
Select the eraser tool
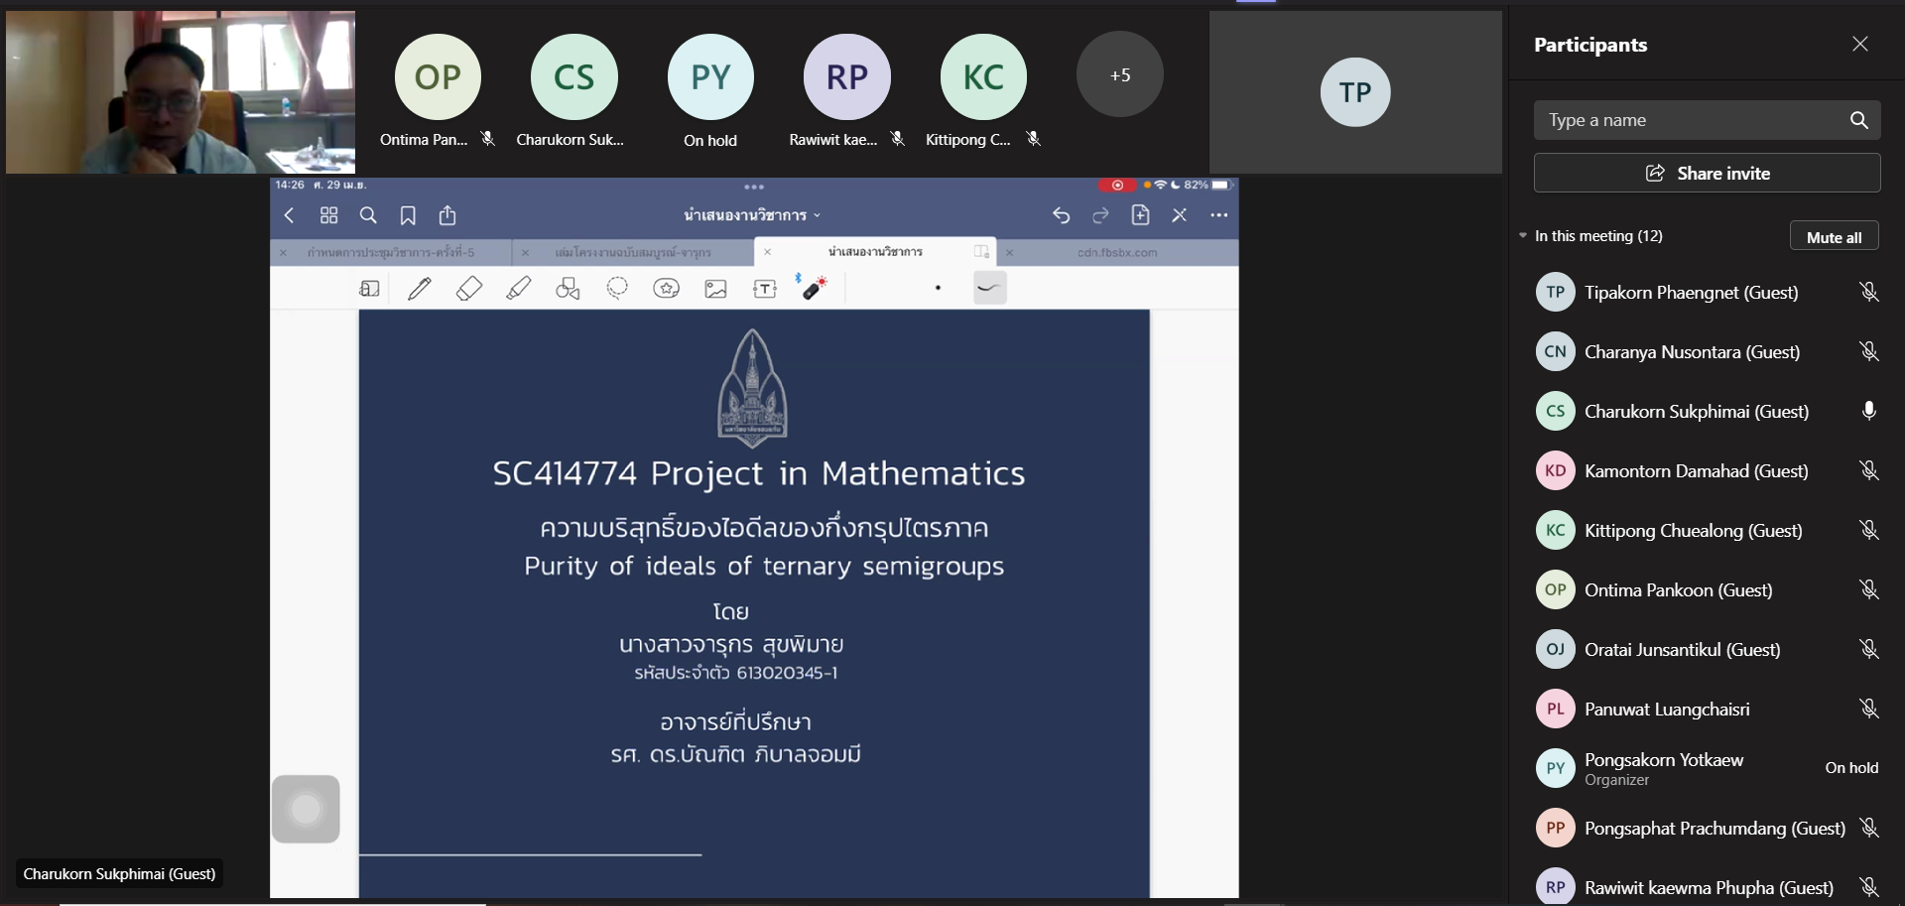pos(468,289)
